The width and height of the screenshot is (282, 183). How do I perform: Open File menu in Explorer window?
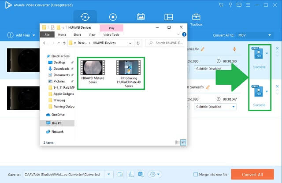[x=47, y=34]
